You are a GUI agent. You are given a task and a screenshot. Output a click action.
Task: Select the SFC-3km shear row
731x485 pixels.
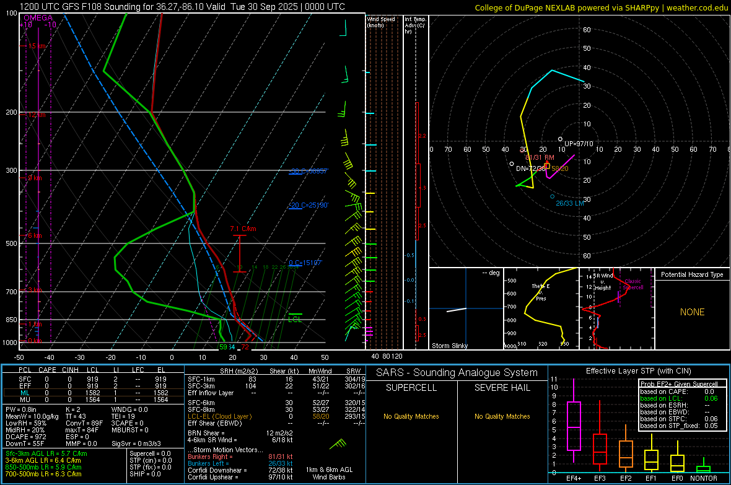click(x=276, y=386)
